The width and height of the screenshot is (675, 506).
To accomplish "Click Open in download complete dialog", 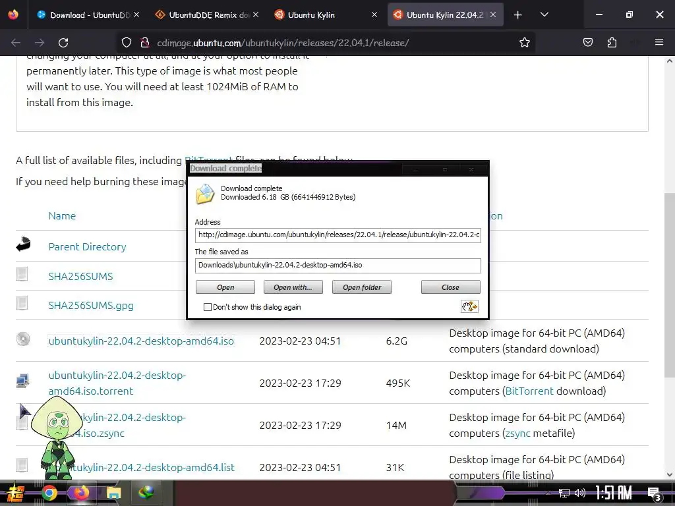I will tap(225, 287).
